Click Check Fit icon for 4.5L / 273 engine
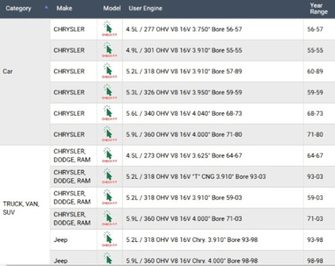 coord(109,155)
